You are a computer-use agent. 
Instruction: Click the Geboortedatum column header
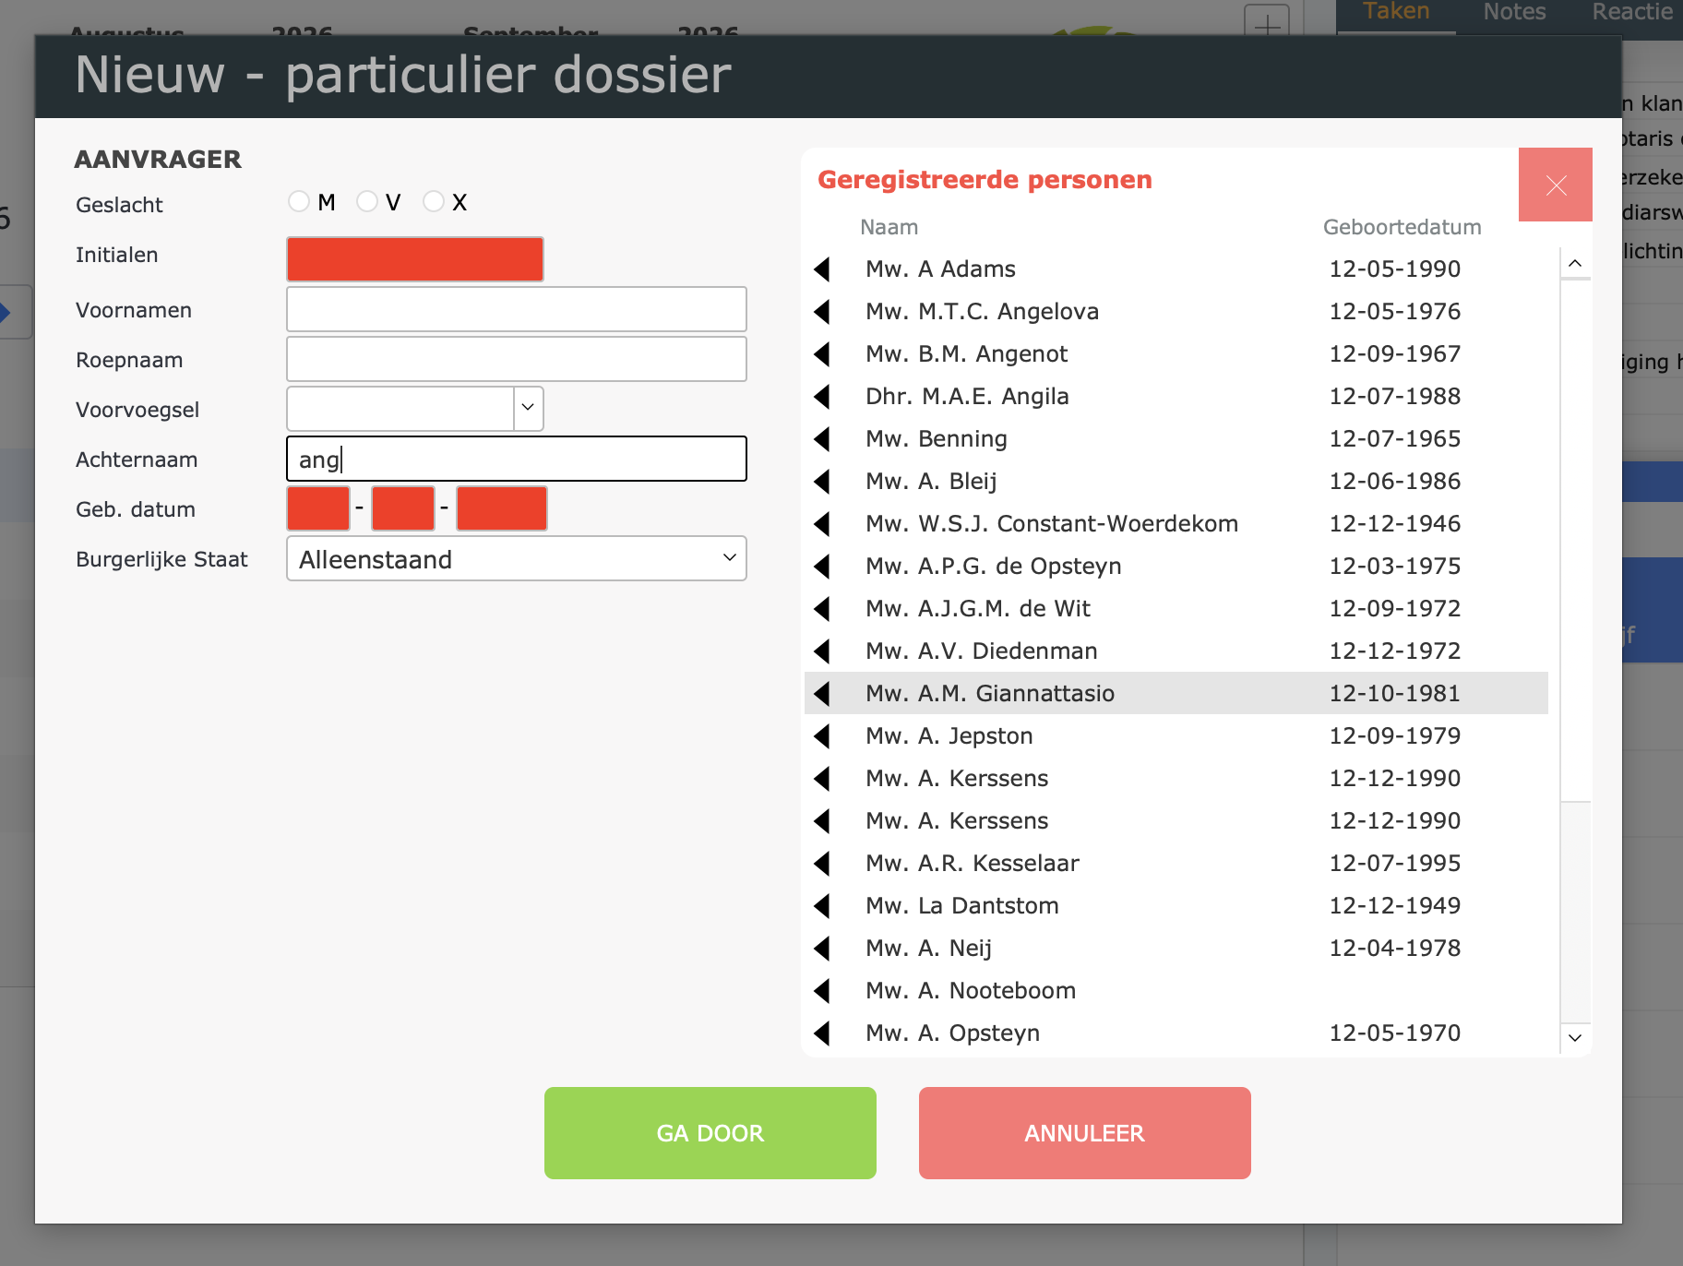pos(1402,227)
